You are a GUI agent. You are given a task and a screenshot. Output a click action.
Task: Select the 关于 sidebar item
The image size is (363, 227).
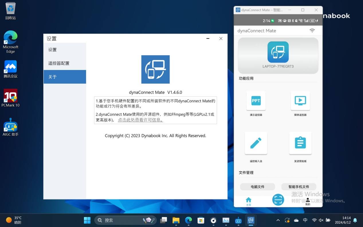pyautogui.click(x=65, y=77)
